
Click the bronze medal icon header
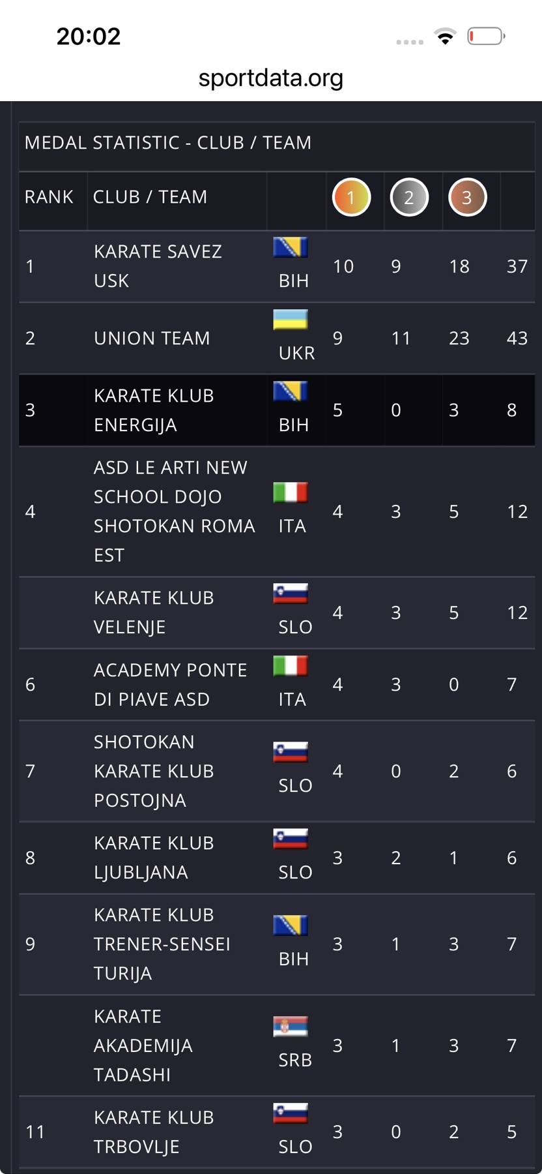(467, 197)
